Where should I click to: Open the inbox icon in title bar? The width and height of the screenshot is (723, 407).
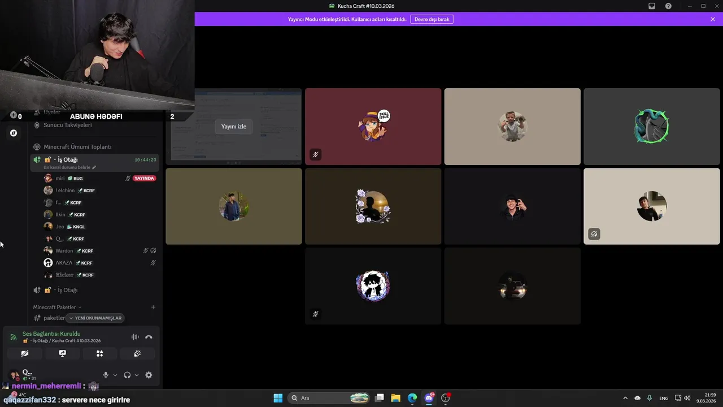click(652, 6)
